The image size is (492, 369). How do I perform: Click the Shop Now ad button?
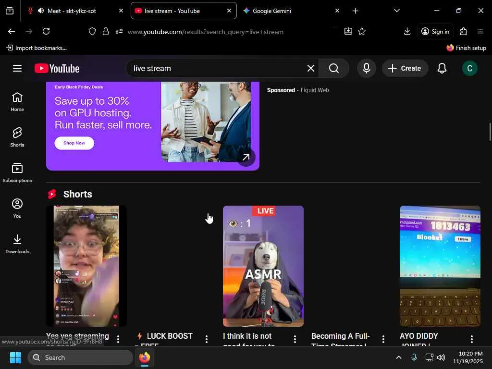tap(74, 143)
